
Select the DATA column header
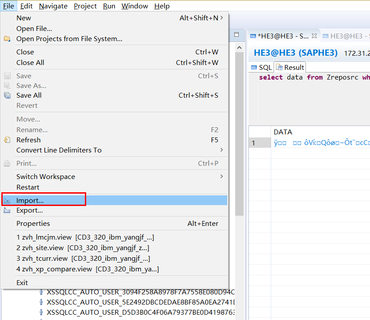click(x=283, y=132)
